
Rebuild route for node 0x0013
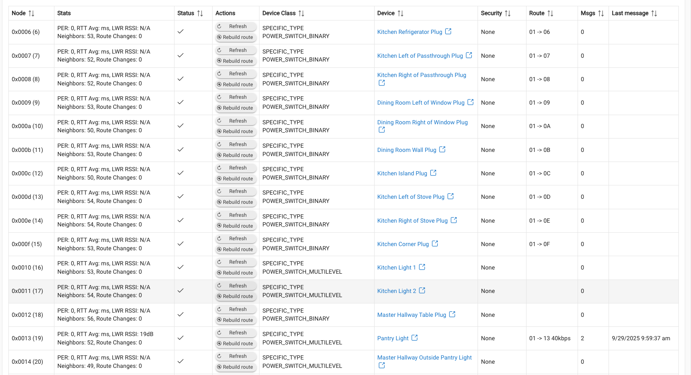(x=235, y=344)
